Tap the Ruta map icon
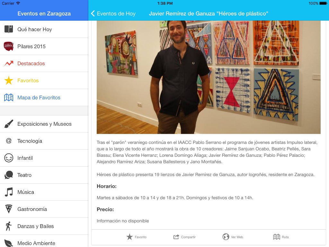 277,237
